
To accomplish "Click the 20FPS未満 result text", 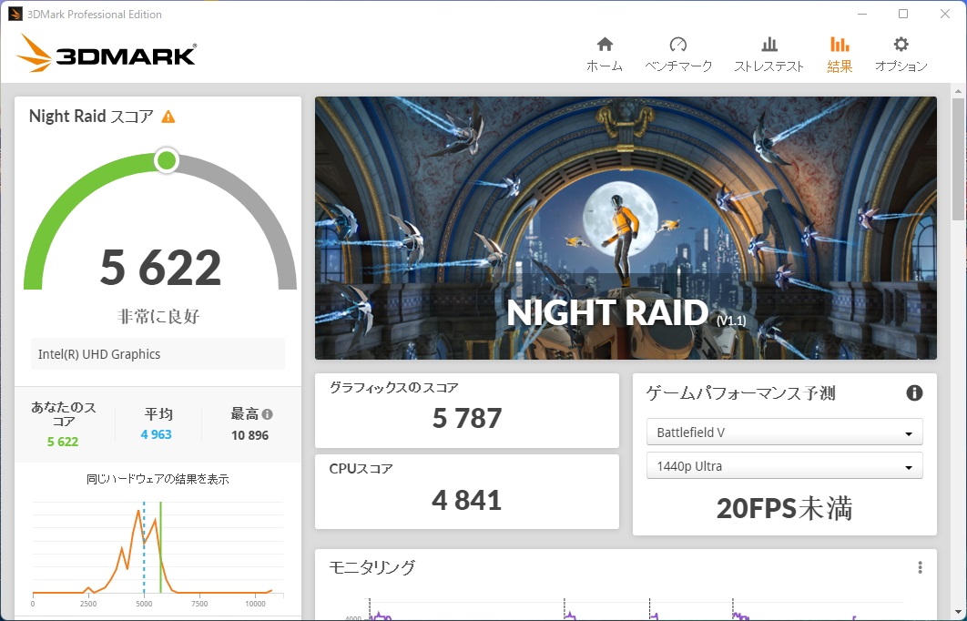I will click(785, 509).
